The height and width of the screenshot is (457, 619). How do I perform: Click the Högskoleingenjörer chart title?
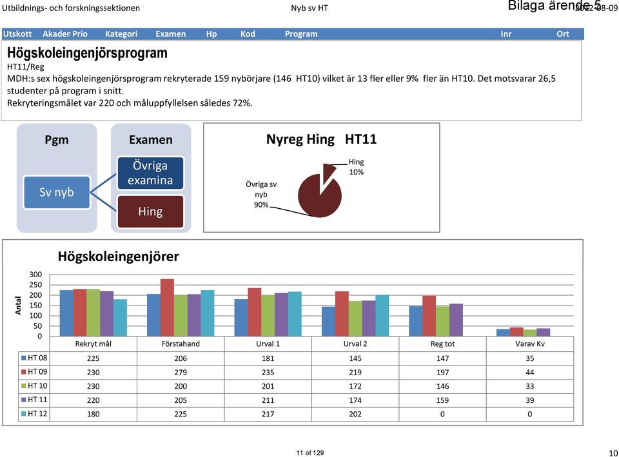[x=118, y=257]
